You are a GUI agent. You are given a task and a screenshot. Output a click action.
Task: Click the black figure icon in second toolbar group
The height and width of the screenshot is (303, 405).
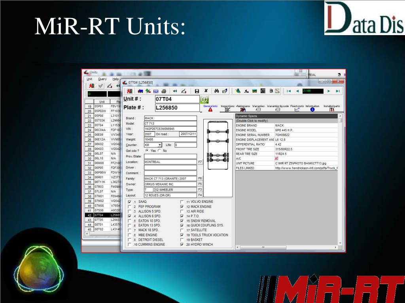[x=246, y=91]
